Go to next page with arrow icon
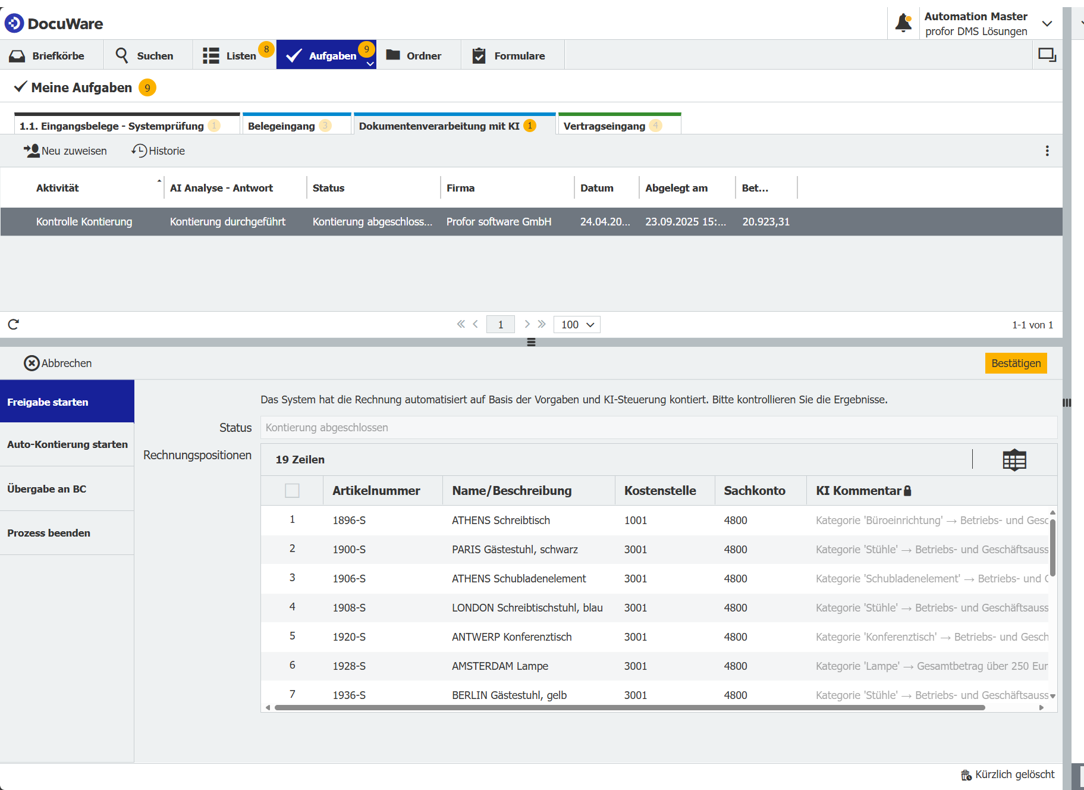Screen dimensions: 1084x790 coord(527,324)
